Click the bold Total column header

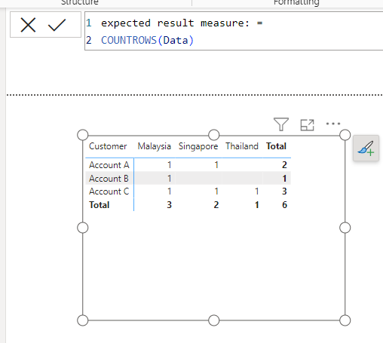click(276, 146)
